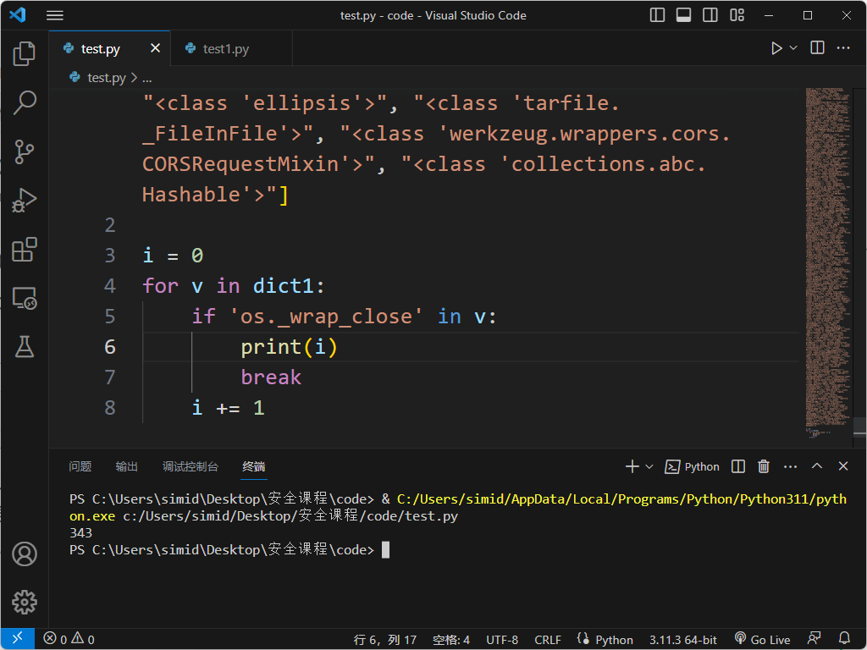Open Source Control view
Viewport: 867px width, 650px height.
click(25, 151)
